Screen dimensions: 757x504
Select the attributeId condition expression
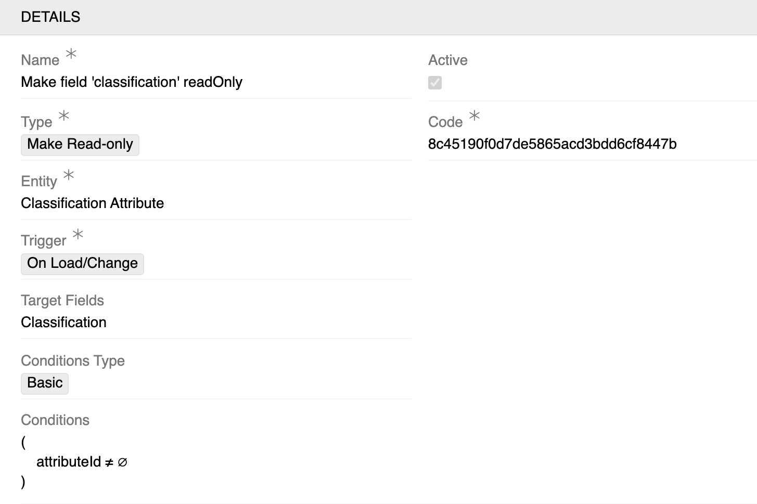82,462
